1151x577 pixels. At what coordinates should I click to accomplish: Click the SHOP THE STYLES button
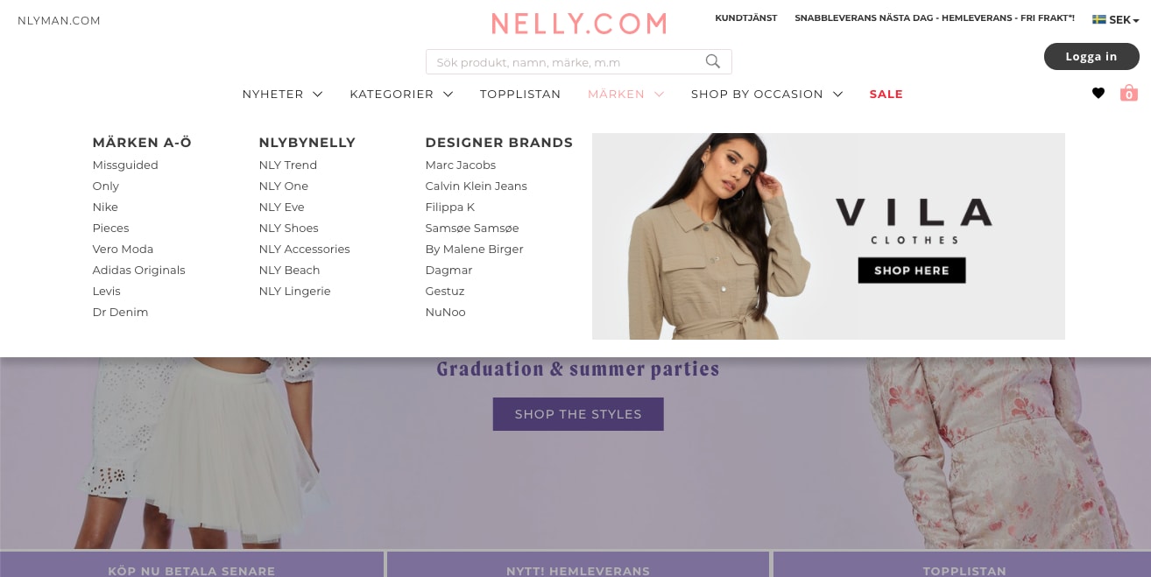578,414
